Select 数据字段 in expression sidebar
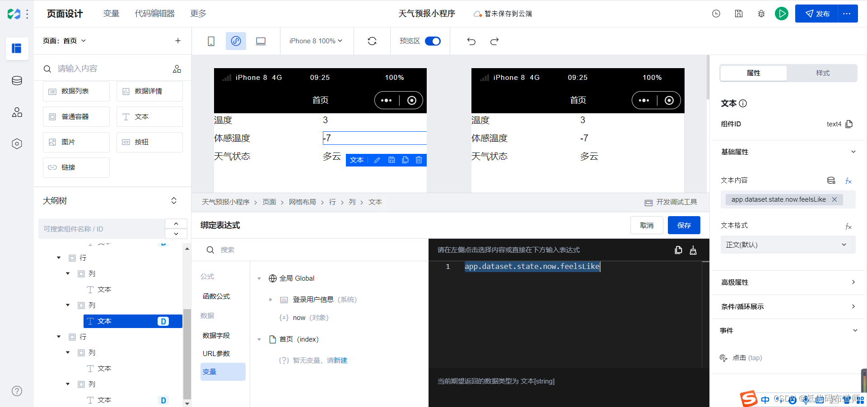867x407 pixels. tap(216, 336)
